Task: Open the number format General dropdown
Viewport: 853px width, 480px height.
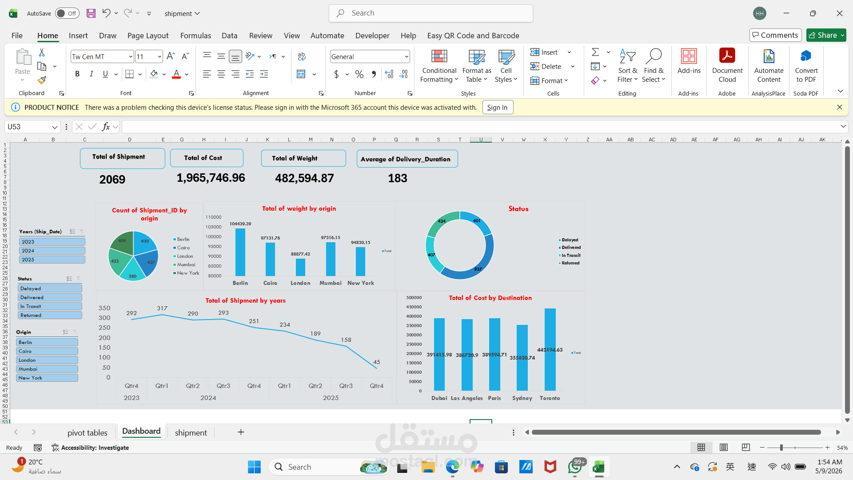Action: click(406, 56)
